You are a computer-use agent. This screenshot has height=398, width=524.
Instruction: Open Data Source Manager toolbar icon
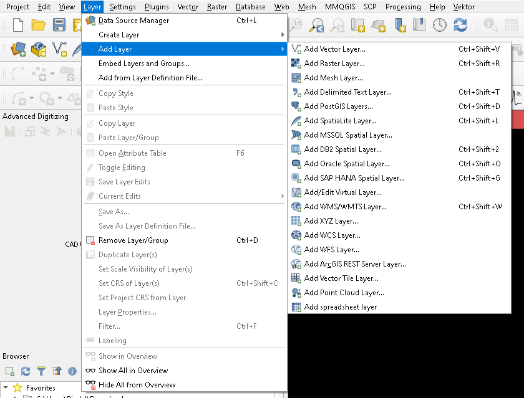(18, 49)
